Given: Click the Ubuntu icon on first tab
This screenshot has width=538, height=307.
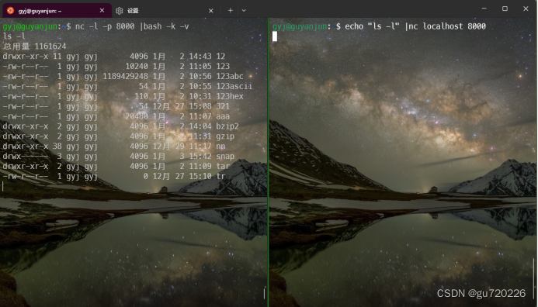Looking at the screenshot, I should (x=10, y=11).
